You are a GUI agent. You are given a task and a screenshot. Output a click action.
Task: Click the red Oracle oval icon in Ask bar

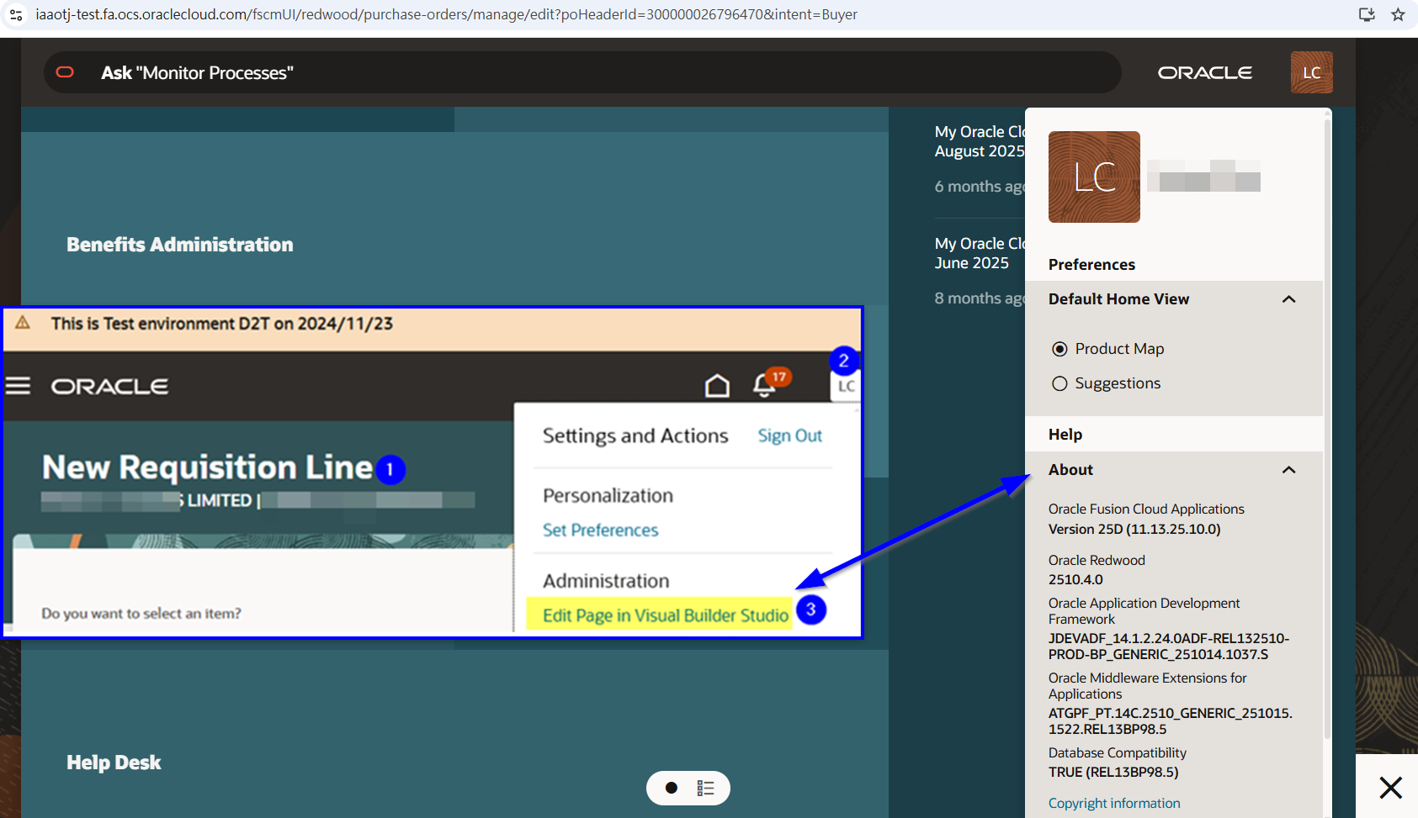click(65, 72)
